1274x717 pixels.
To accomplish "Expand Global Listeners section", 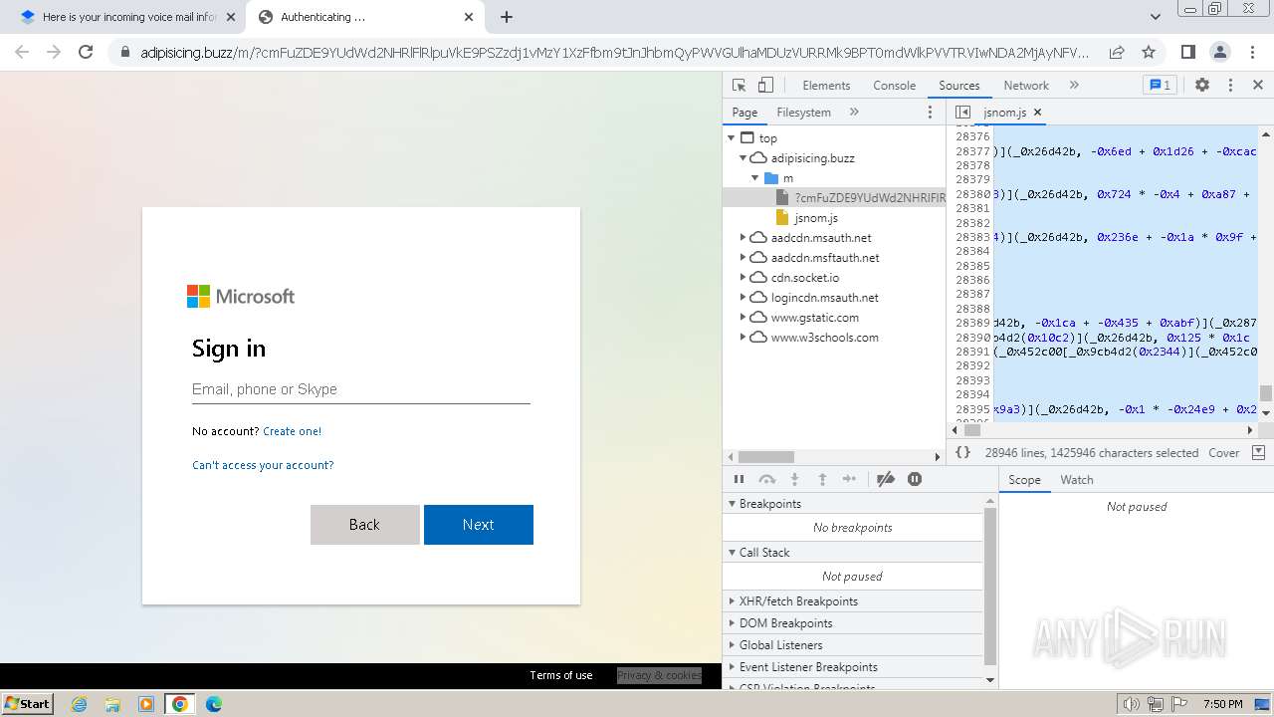I will (853, 645).
